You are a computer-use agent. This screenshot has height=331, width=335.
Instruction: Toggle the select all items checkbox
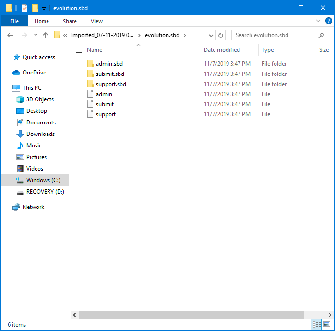(x=79, y=50)
